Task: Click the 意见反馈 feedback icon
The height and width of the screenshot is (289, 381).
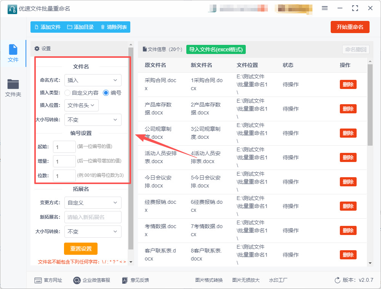Action: (125, 280)
